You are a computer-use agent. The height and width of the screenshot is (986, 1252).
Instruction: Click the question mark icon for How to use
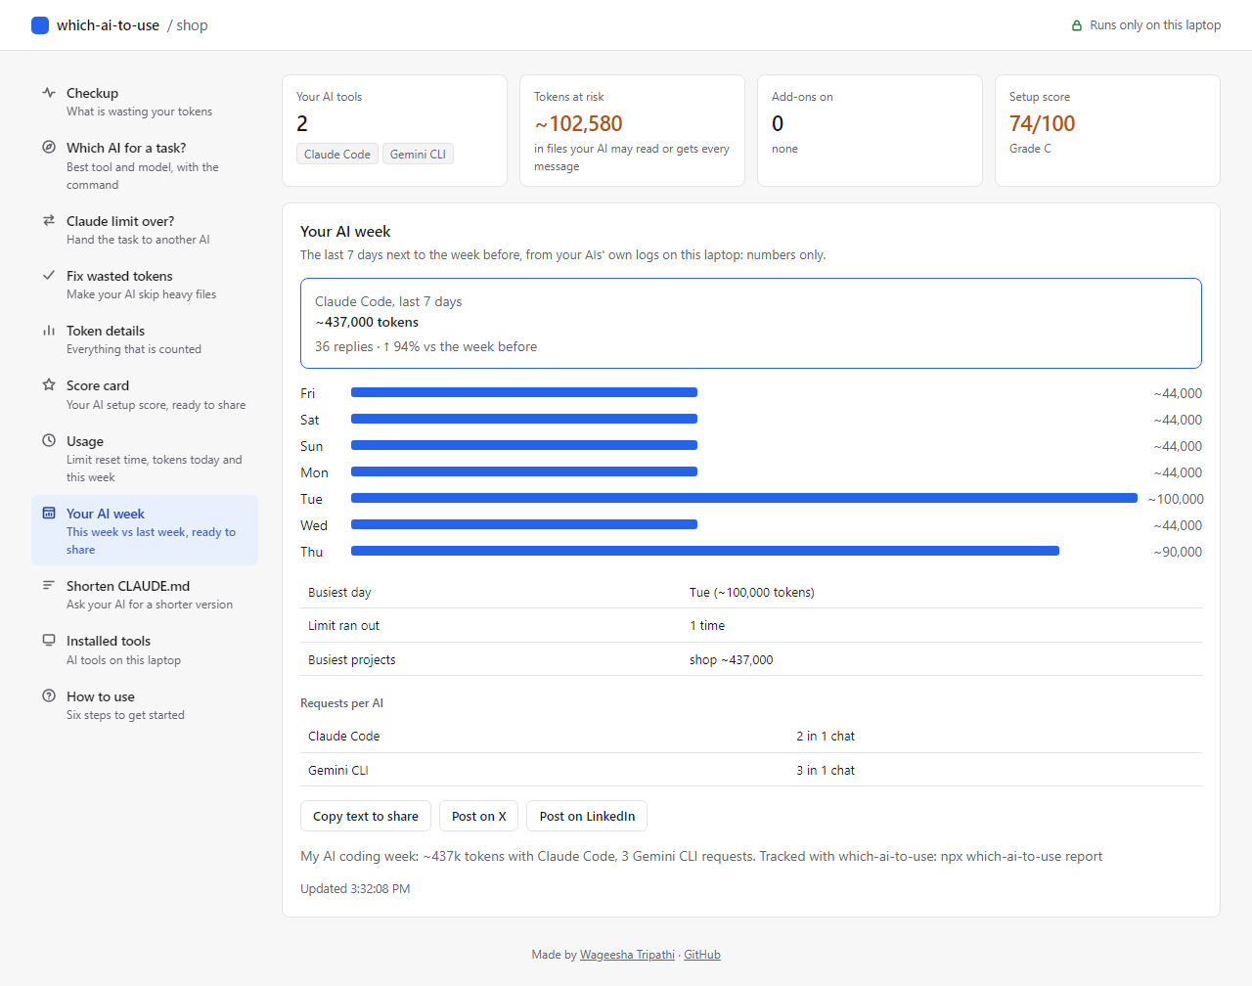[49, 696]
